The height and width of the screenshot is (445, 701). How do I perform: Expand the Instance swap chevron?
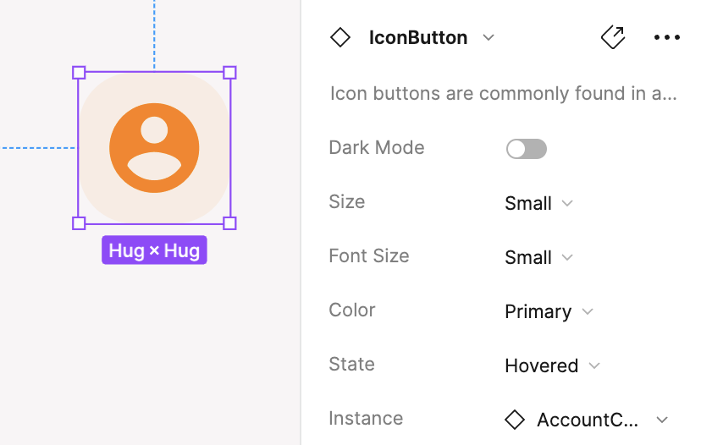click(x=662, y=420)
